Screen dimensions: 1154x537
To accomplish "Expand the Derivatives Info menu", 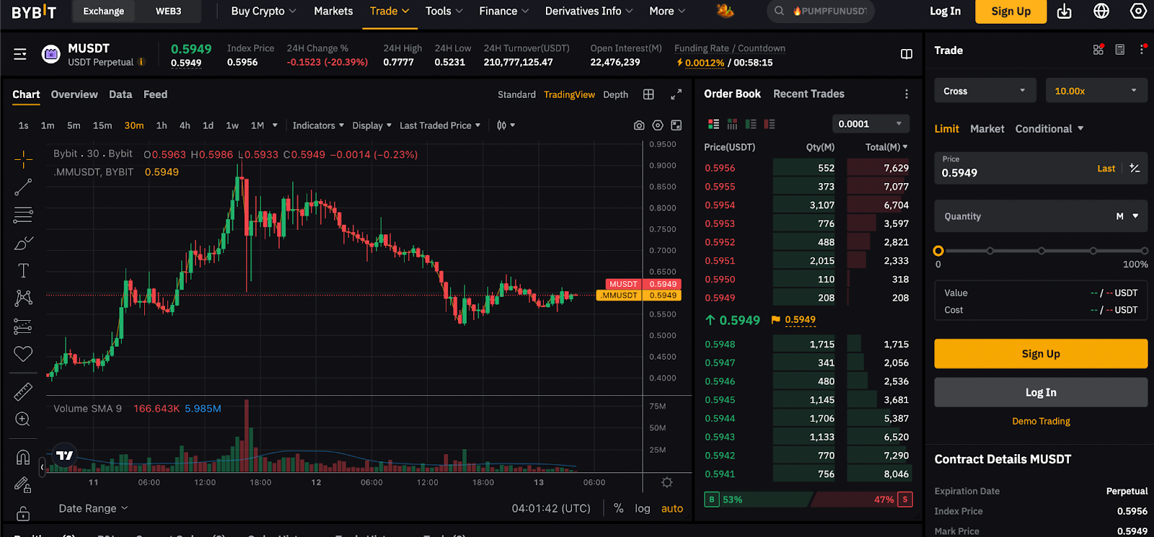I will [x=589, y=12].
